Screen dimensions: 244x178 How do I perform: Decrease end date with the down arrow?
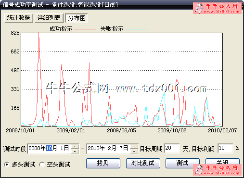pyautogui.click(x=134, y=151)
